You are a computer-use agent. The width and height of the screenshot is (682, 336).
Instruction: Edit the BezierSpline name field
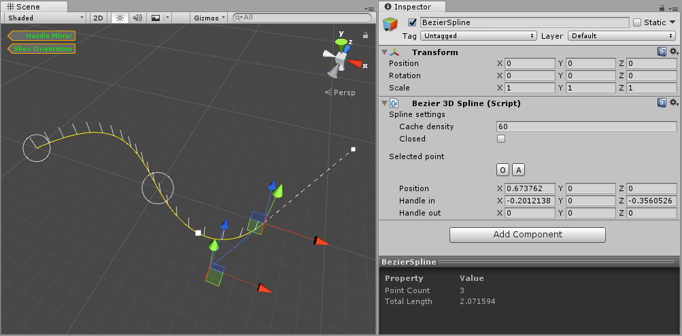pos(524,22)
